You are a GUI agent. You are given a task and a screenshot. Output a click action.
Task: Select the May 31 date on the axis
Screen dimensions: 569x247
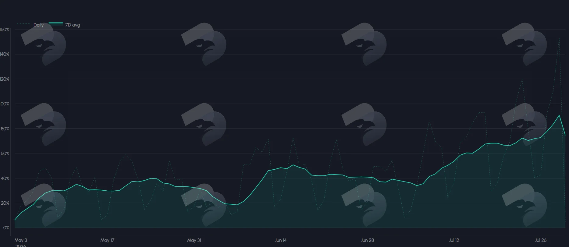194,240
